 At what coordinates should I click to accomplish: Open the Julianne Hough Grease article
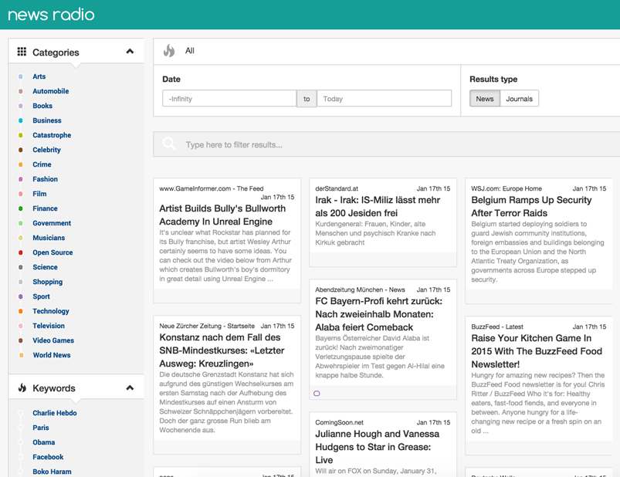(377, 446)
